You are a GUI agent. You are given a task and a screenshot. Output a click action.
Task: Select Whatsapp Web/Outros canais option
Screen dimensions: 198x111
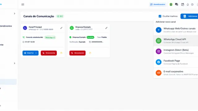click(176, 30)
